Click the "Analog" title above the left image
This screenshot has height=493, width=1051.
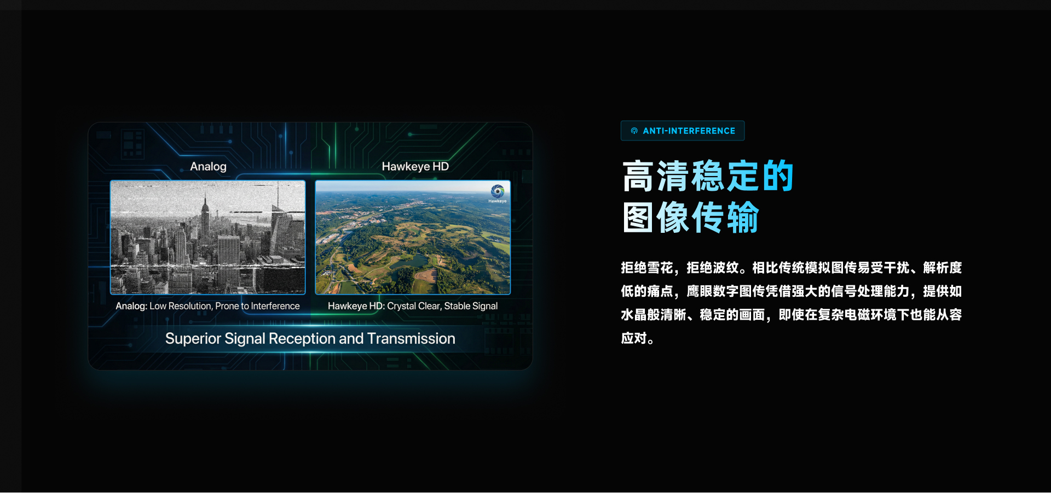(208, 167)
